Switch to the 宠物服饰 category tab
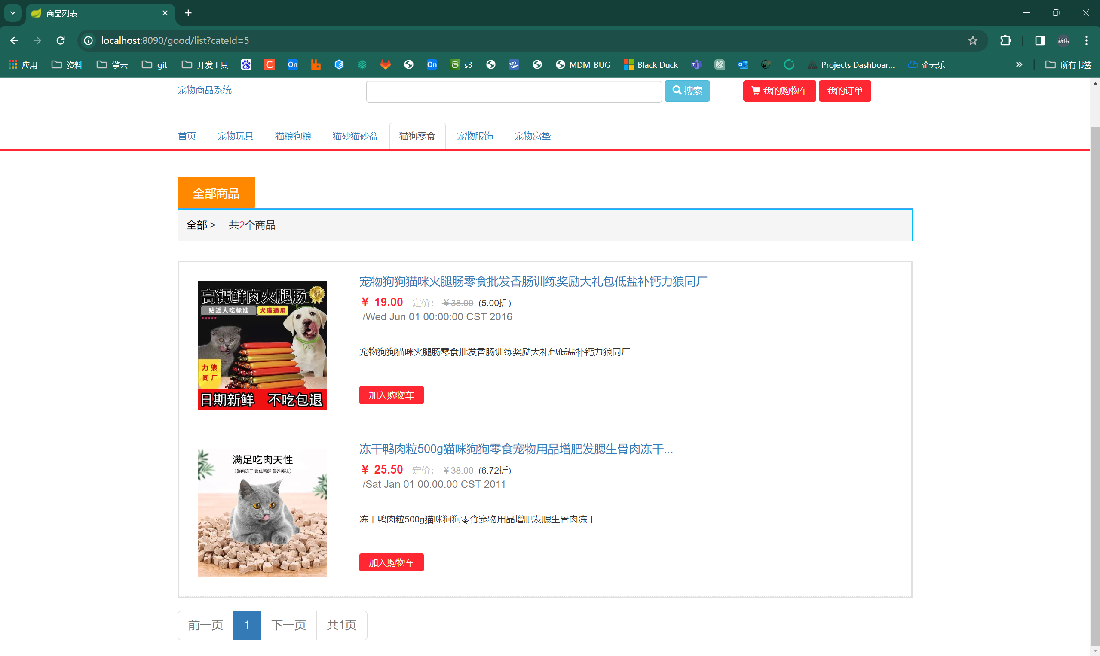The height and width of the screenshot is (656, 1100). coord(475,136)
